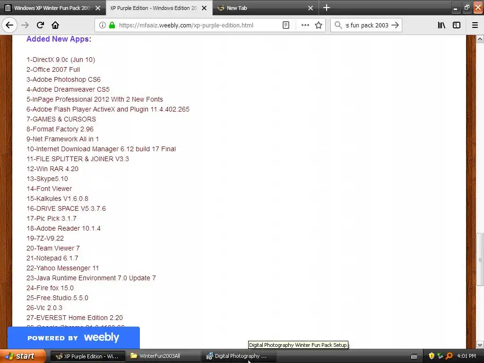Click the network connection tray icon
Screen dimensions: 484x363
(x=440, y=356)
